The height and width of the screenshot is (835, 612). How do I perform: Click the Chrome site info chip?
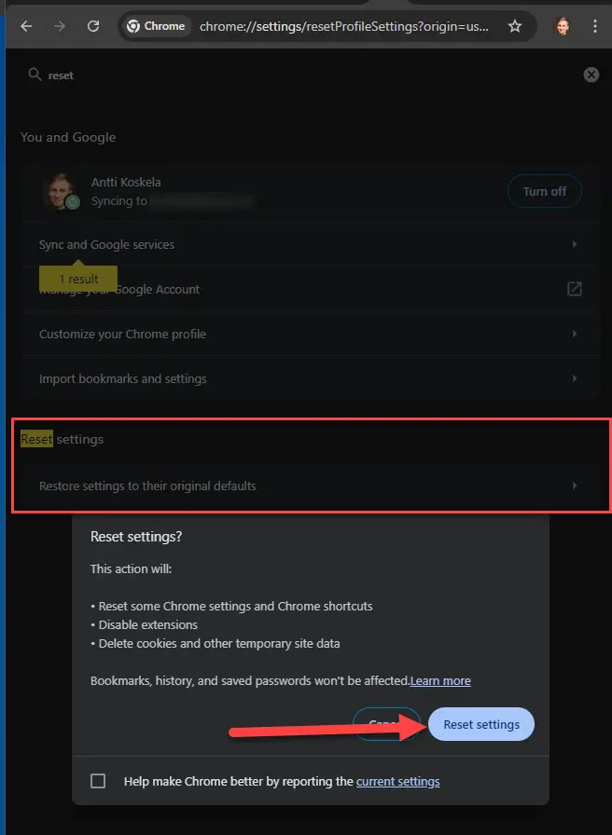coord(156,26)
